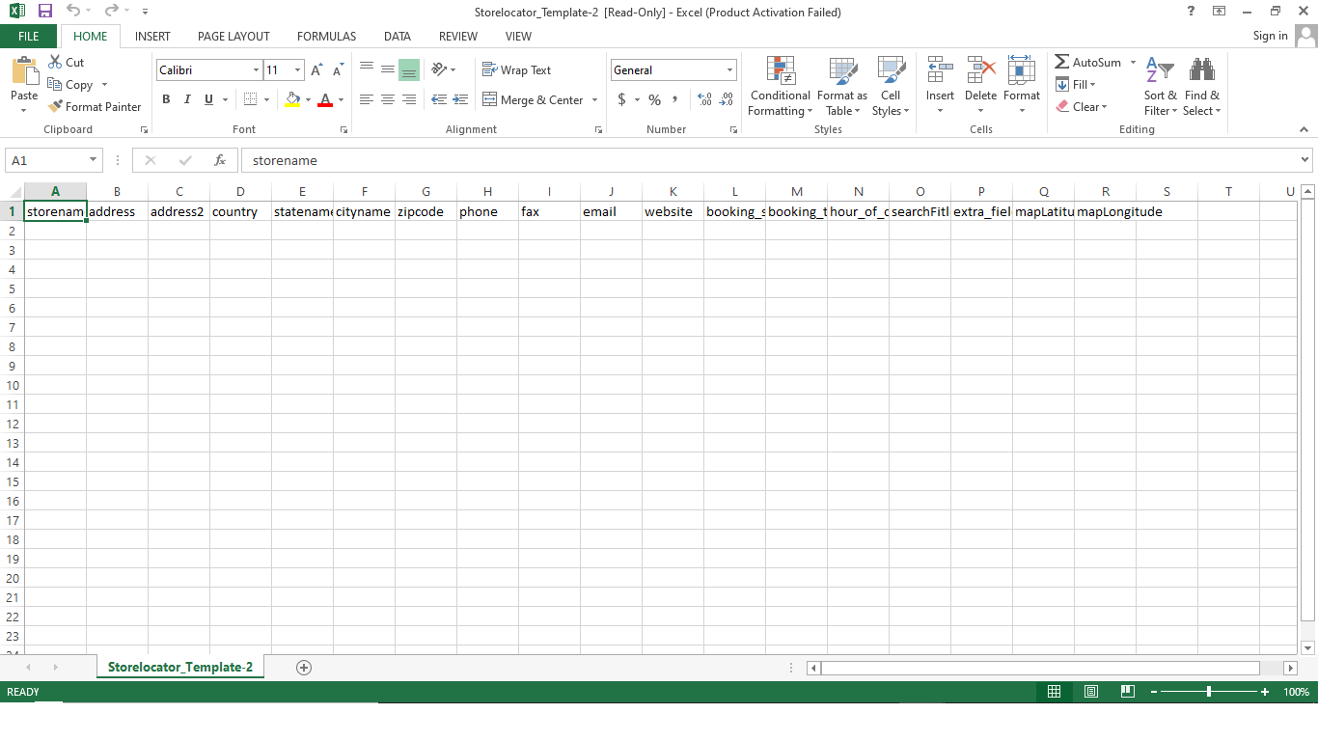Viewport: 1318px width, 741px height.
Task: Click the Find & Select binoculars
Action: pyautogui.click(x=1201, y=71)
